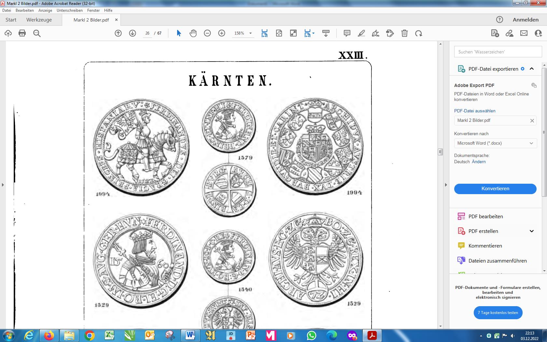Click Ändern document language link
Viewport: 547px width, 342px height.
tap(479, 162)
